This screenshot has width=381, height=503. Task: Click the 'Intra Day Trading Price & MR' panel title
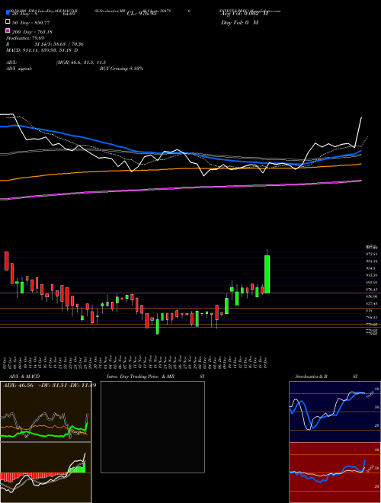(140, 376)
